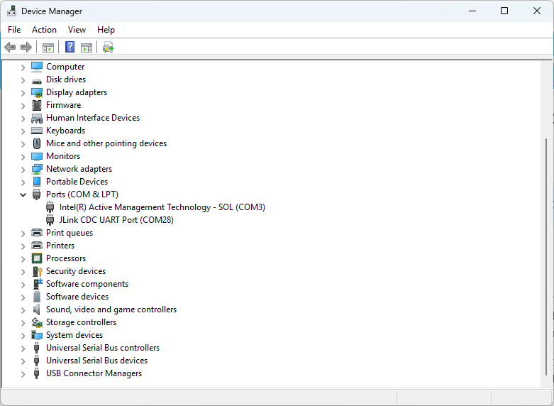Image resolution: width=554 pixels, height=406 pixels.
Task: Expand the Human Interface Devices category
Action: tap(23, 118)
